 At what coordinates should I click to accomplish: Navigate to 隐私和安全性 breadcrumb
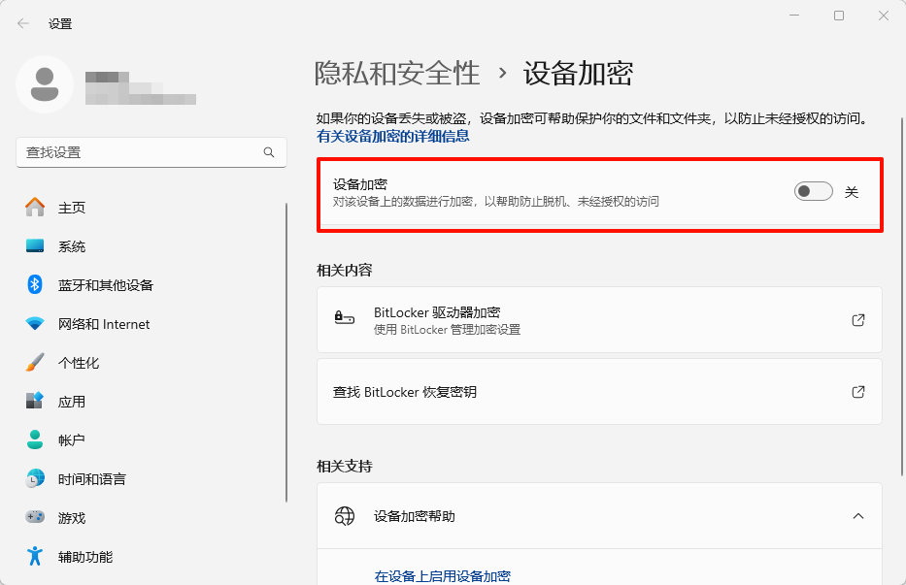click(397, 73)
